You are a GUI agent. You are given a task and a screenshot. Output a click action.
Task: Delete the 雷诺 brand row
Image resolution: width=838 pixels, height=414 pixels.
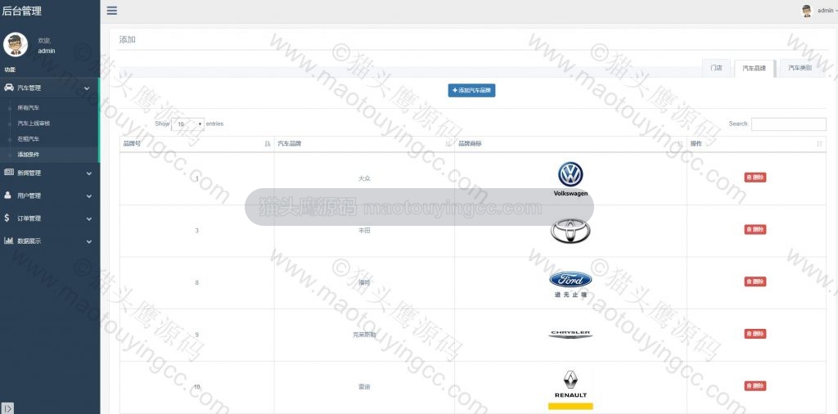[x=755, y=385]
